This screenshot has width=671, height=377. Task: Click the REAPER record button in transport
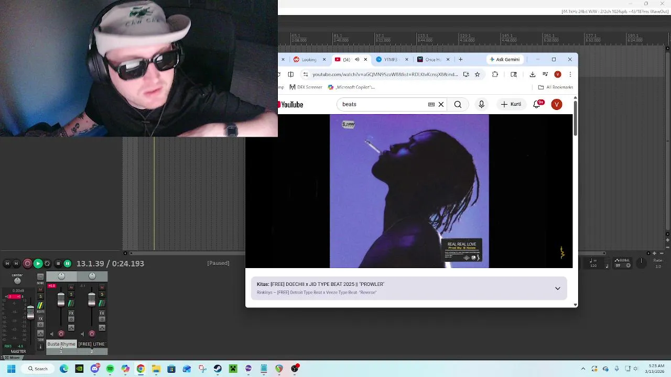pos(27,264)
